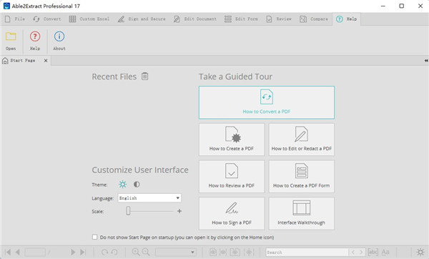Click the fourth page-view mode icon
429x259 pixels.
coord(249,252)
